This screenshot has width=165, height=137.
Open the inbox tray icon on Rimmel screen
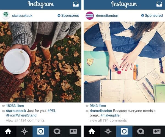point(159,4)
